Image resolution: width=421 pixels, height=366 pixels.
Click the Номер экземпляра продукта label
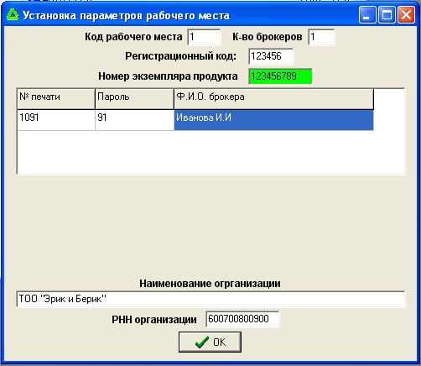pyautogui.click(x=168, y=76)
